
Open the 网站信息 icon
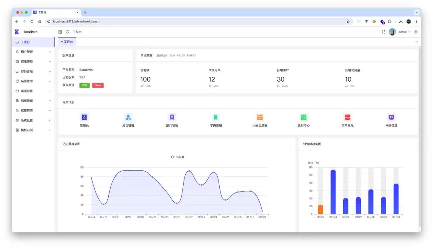point(391,117)
